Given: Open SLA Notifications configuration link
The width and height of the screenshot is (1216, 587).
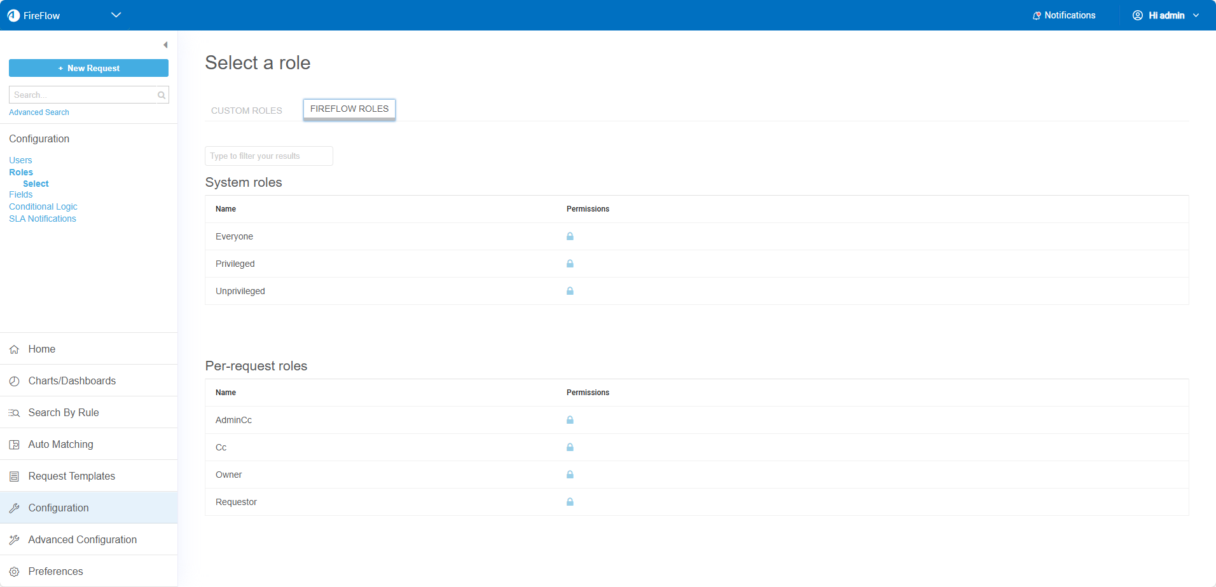Looking at the screenshot, I should [43, 219].
